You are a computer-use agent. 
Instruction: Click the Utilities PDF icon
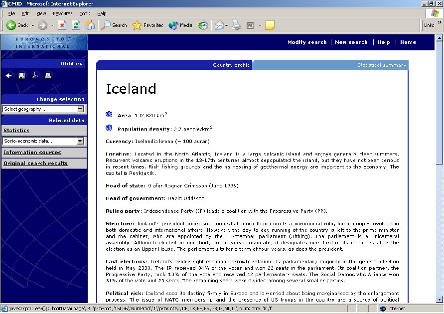[x=35, y=76]
